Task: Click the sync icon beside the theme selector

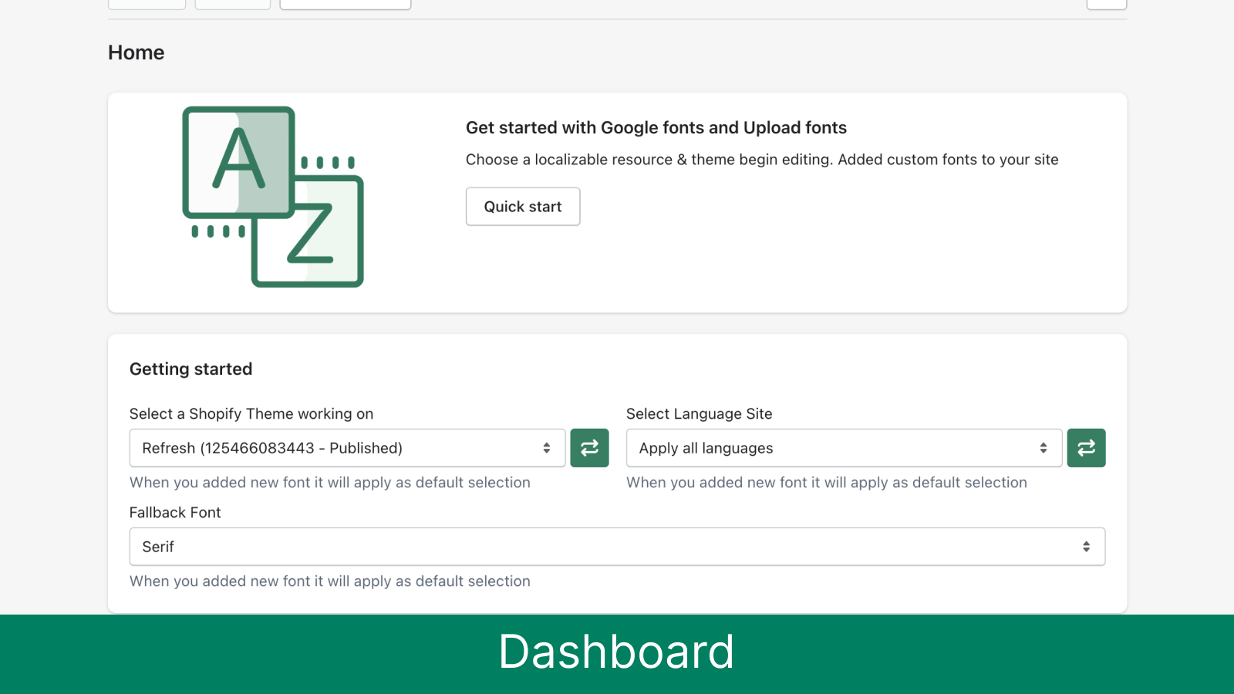Action: 589,447
